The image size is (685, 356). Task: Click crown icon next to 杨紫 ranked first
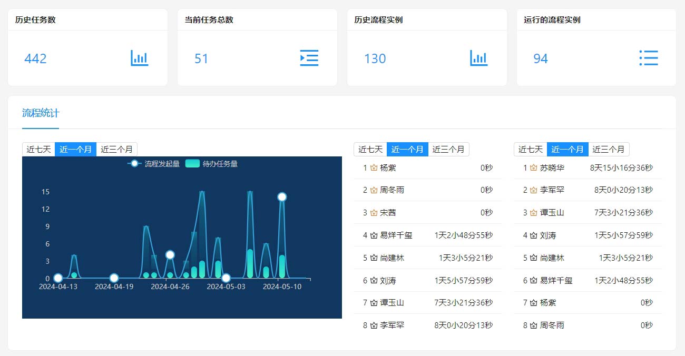coord(374,168)
